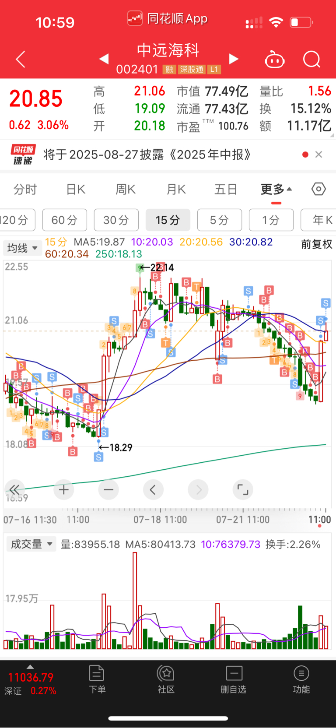Switch to 月K chart tab
Viewport: 336px width, 728px height.
tap(176, 189)
